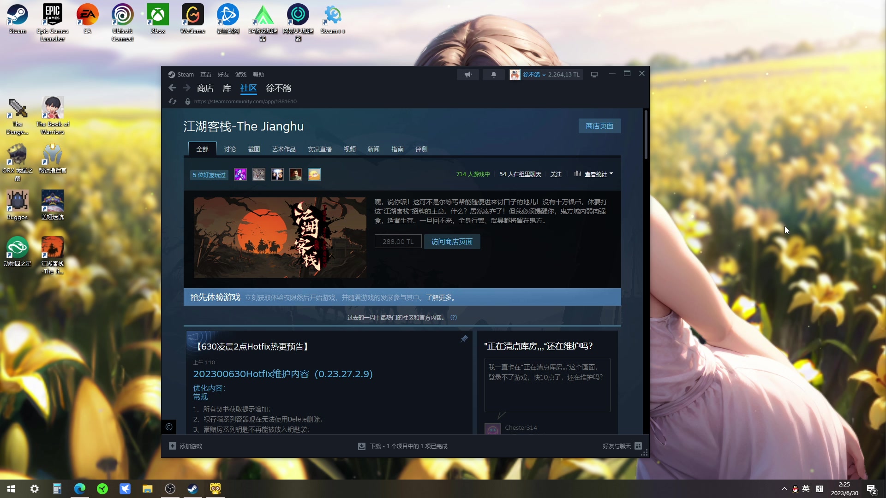Viewport: 886px width, 498px height.
Task: Reload the Steam community page
Action: (173, 101)
